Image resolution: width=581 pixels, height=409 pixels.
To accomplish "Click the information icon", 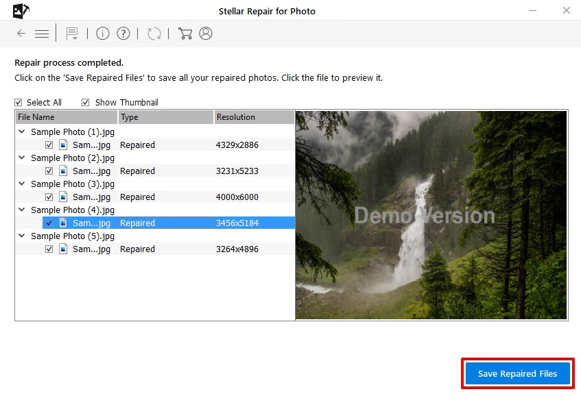I will click(103, 34).
